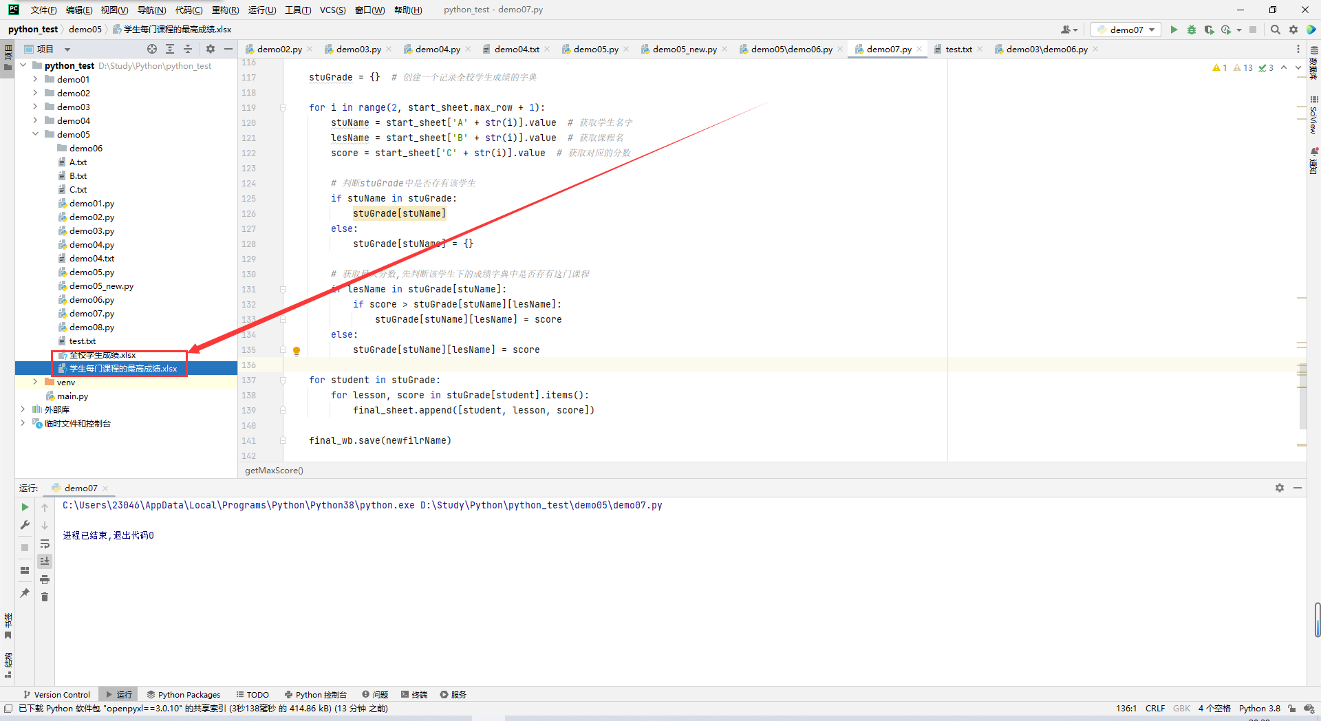
Task: Restore layout icon in run panel
Action: (x=25, y=570)
